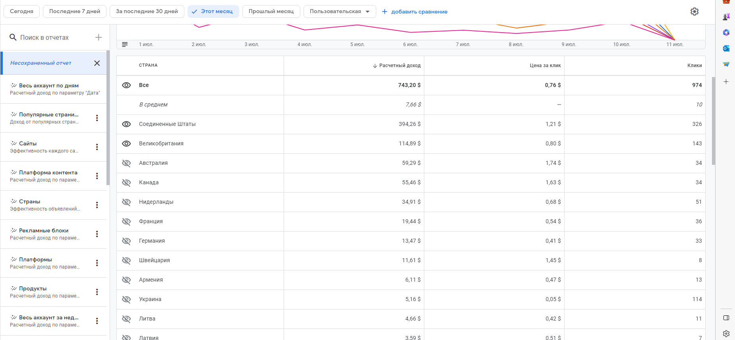Open options menu for Весь аккаунт за неделю
This screenshot has width=735, height=340.
point(97,321)
